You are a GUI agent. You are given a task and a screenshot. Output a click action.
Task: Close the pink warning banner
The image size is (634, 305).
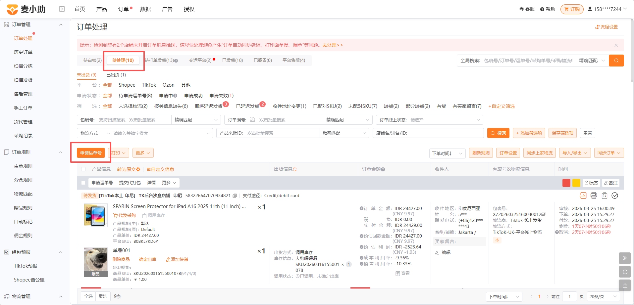(x=616, y=45)
